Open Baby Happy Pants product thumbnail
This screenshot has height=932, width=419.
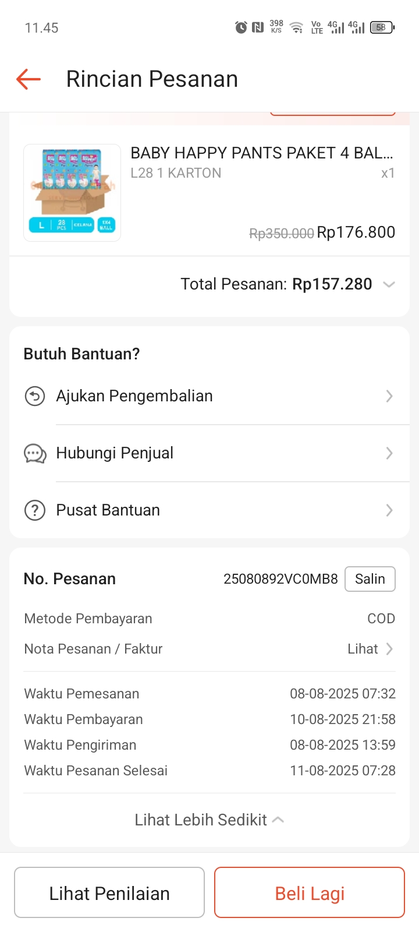[72, 193]
